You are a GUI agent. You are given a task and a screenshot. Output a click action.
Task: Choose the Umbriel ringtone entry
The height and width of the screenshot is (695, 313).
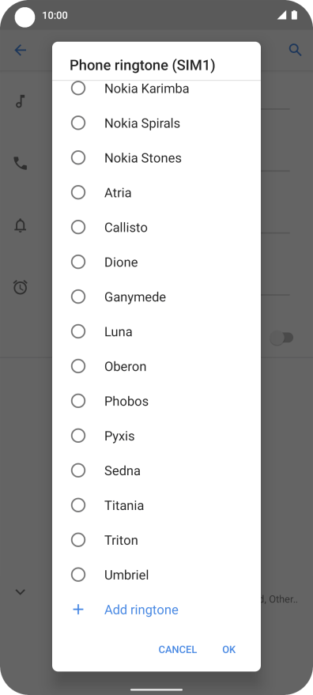156,575
